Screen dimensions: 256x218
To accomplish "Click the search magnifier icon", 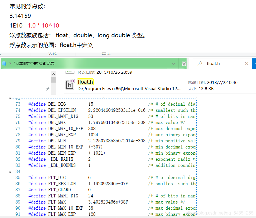I will pyautogui.click(x=200, y=63).
